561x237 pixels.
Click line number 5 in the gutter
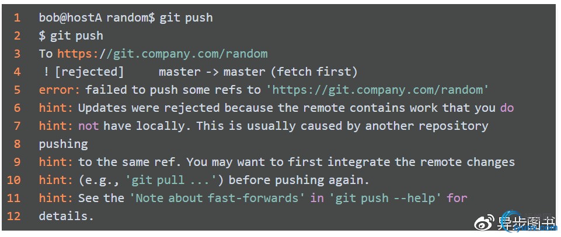17,90
